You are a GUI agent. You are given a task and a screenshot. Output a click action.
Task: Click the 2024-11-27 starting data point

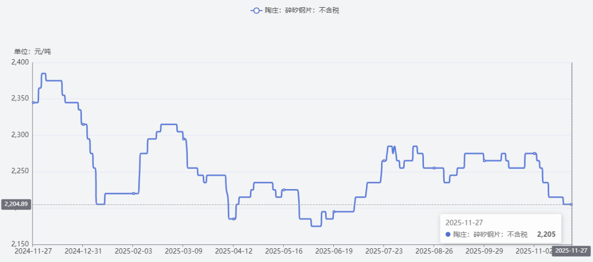(33, 102)
